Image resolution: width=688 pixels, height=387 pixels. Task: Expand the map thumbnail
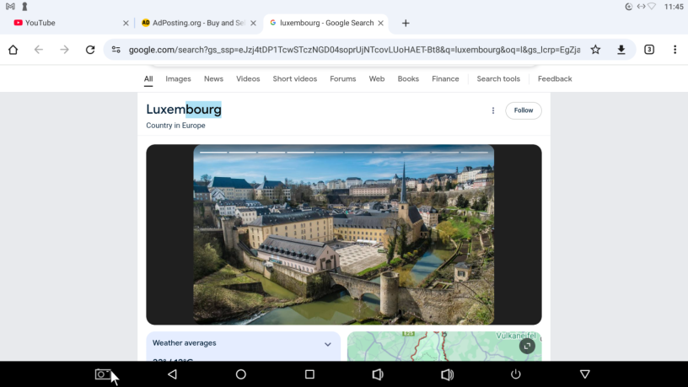coord(527,346)
